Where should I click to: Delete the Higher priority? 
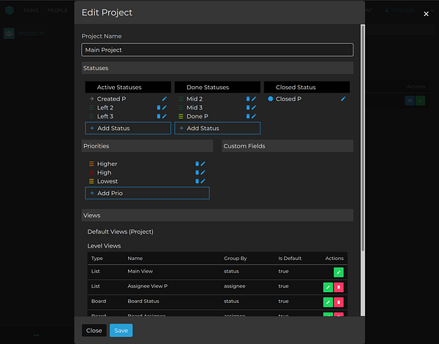point(197,164)
